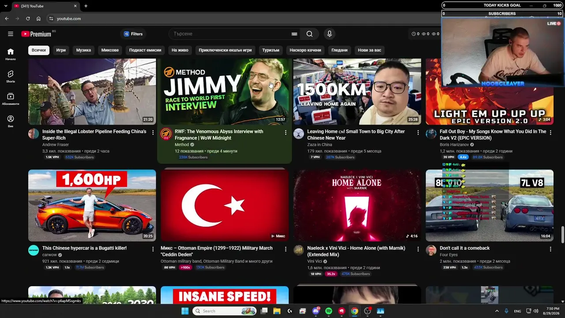
Task: Open Method channel avatar
Action: (166, 134)
